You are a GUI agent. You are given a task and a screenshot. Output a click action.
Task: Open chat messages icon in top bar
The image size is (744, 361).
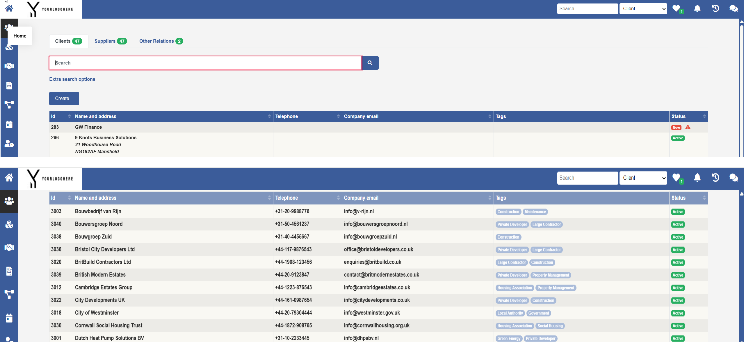[x=733, y=8]
